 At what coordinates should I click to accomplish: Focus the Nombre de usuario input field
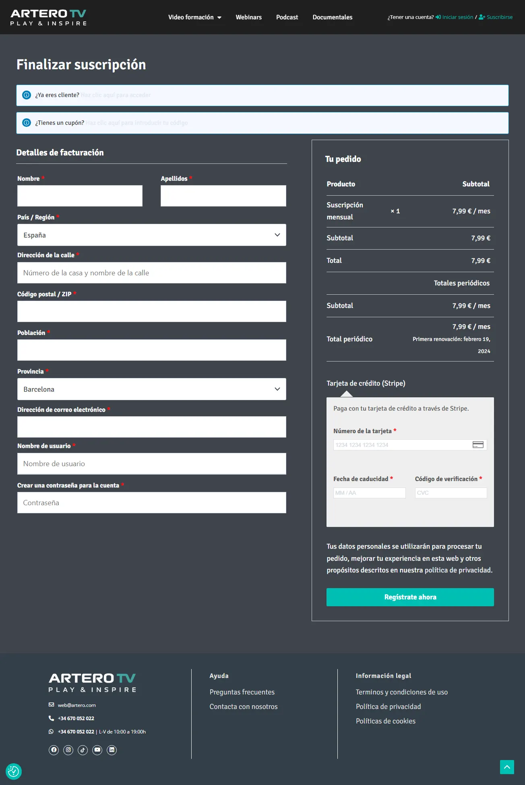click(x=151, y=464)
